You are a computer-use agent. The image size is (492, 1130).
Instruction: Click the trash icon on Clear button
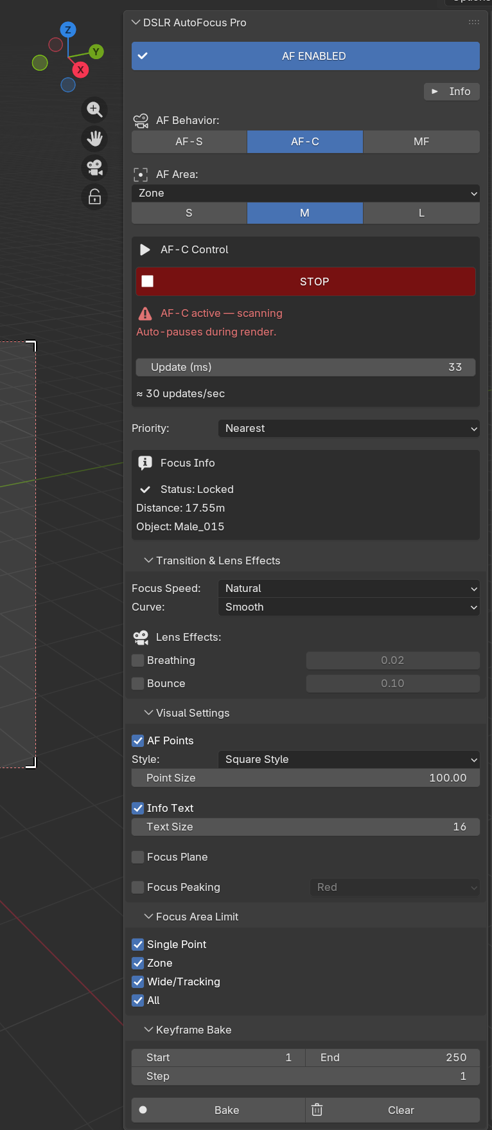[317, 1110]
